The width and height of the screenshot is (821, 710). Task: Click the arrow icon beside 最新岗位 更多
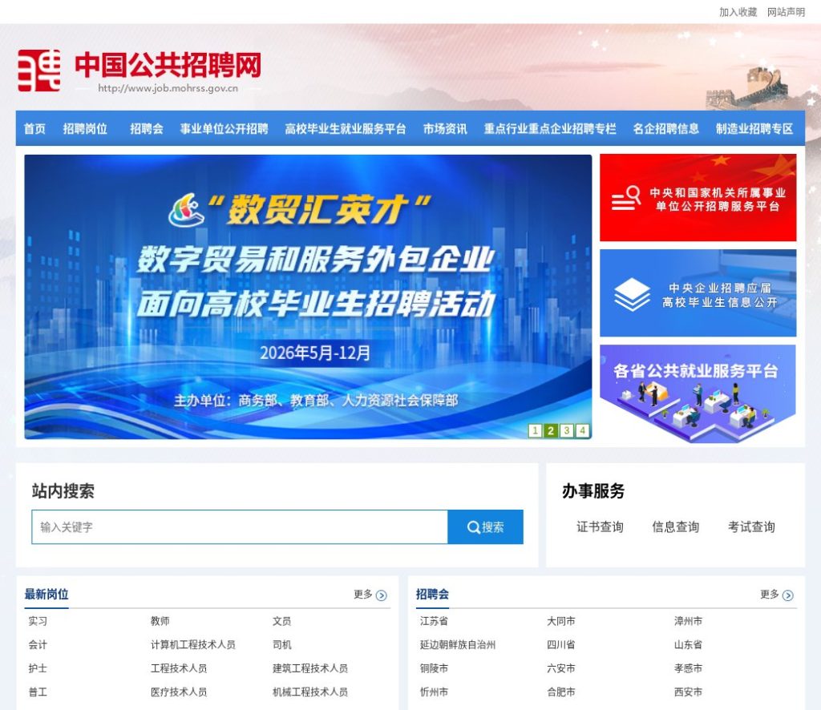click(x=382, y=595)
